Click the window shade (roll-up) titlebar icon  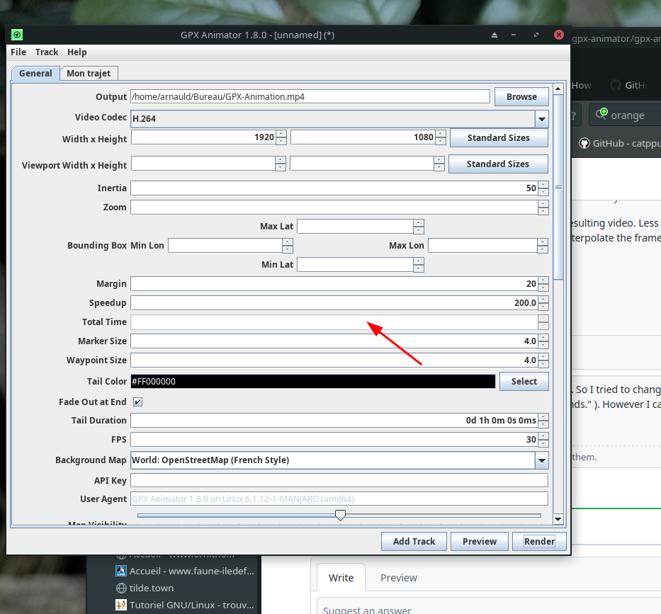[495, 34]
